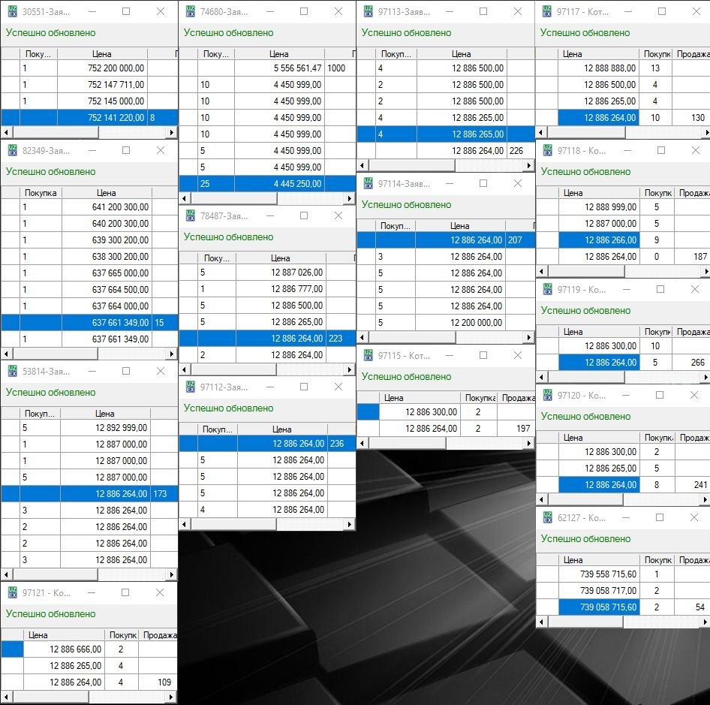Screen dimensions: 710x705
Task: Maximize the 97115 quotes window
Action: (483, 356)
